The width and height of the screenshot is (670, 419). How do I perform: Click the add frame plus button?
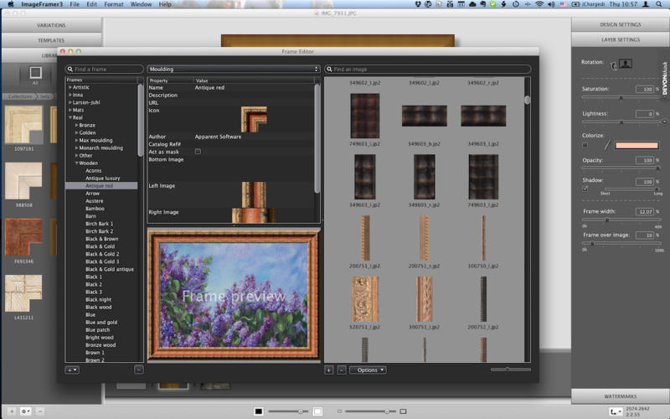tap(72, 370)
